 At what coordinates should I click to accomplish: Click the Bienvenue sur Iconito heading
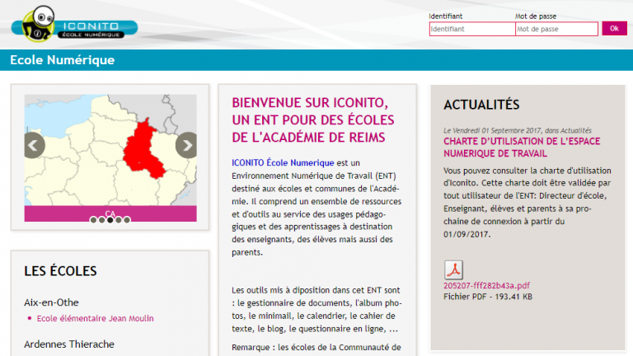pyautogui.click(x=313, y=119)
